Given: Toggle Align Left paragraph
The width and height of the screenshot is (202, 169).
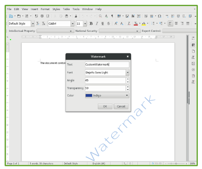Looking at the screenshot, I should pos(171,24).
